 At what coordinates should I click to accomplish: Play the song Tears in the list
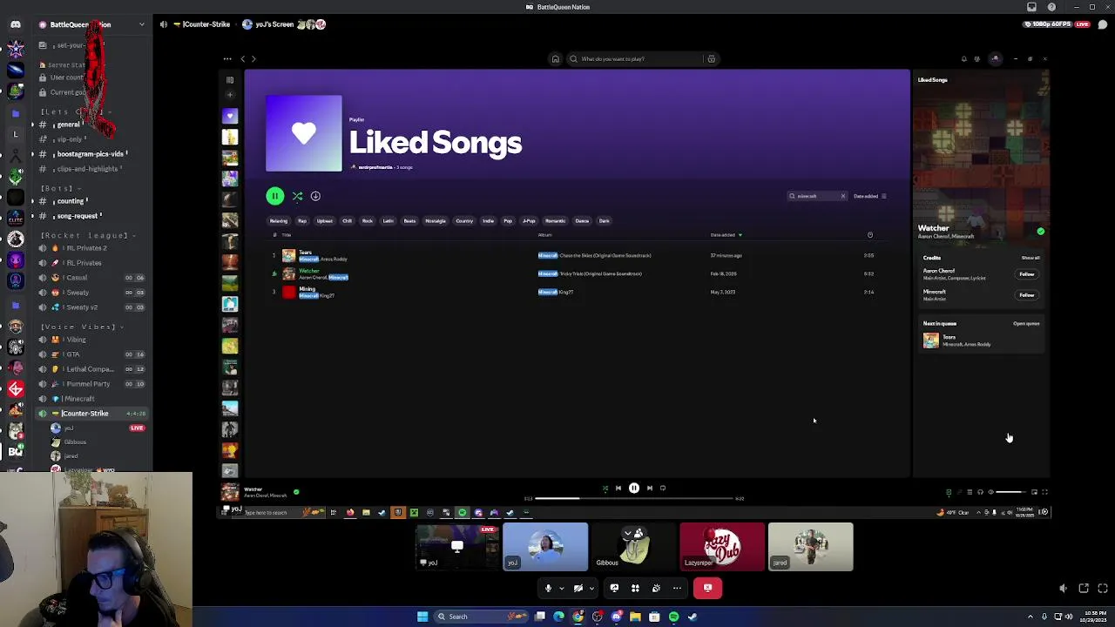point(305,253)
